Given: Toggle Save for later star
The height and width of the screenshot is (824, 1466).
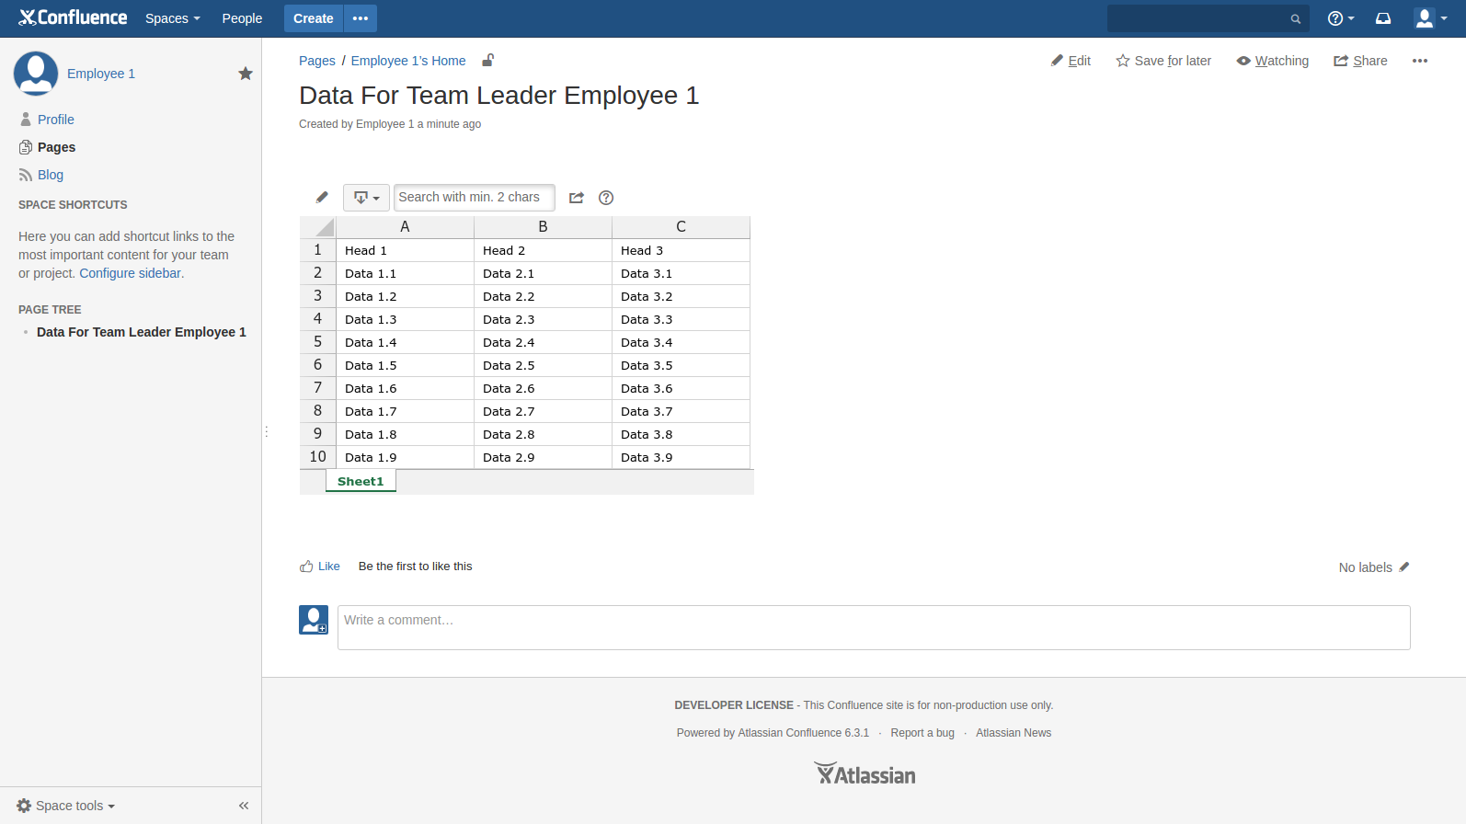Looking at the screenshot, I should click(x=1163, y=61).
